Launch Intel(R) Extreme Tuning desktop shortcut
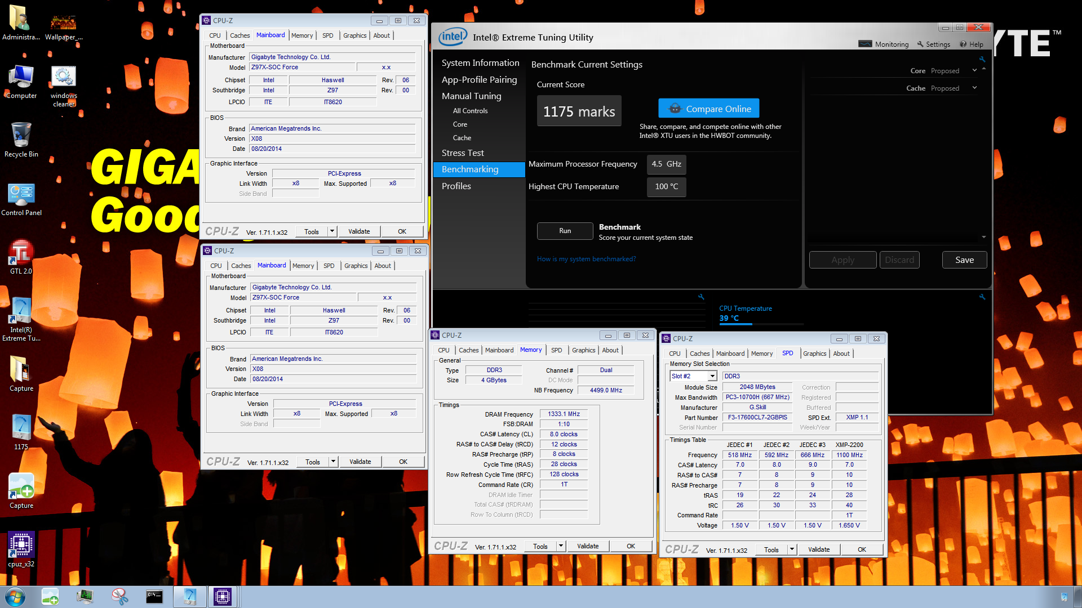The width and height of the screenshot is (1082, 608). pyautogui.click(x=21, y=319)
